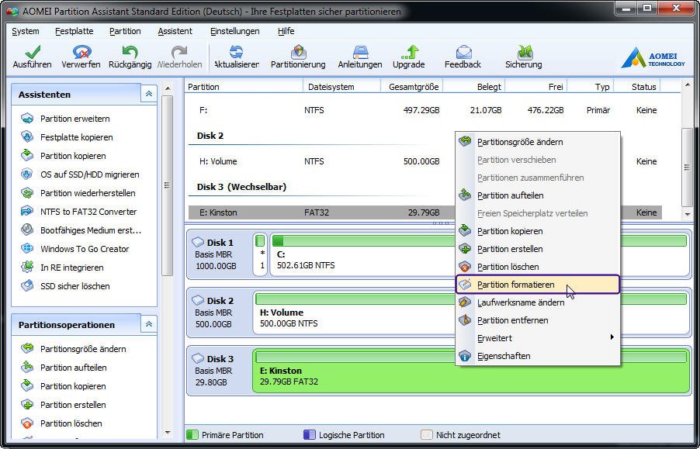Choose Partitionsgröße ändern in the context menu
Screen dimensions: 700x449
pos(538,142)
